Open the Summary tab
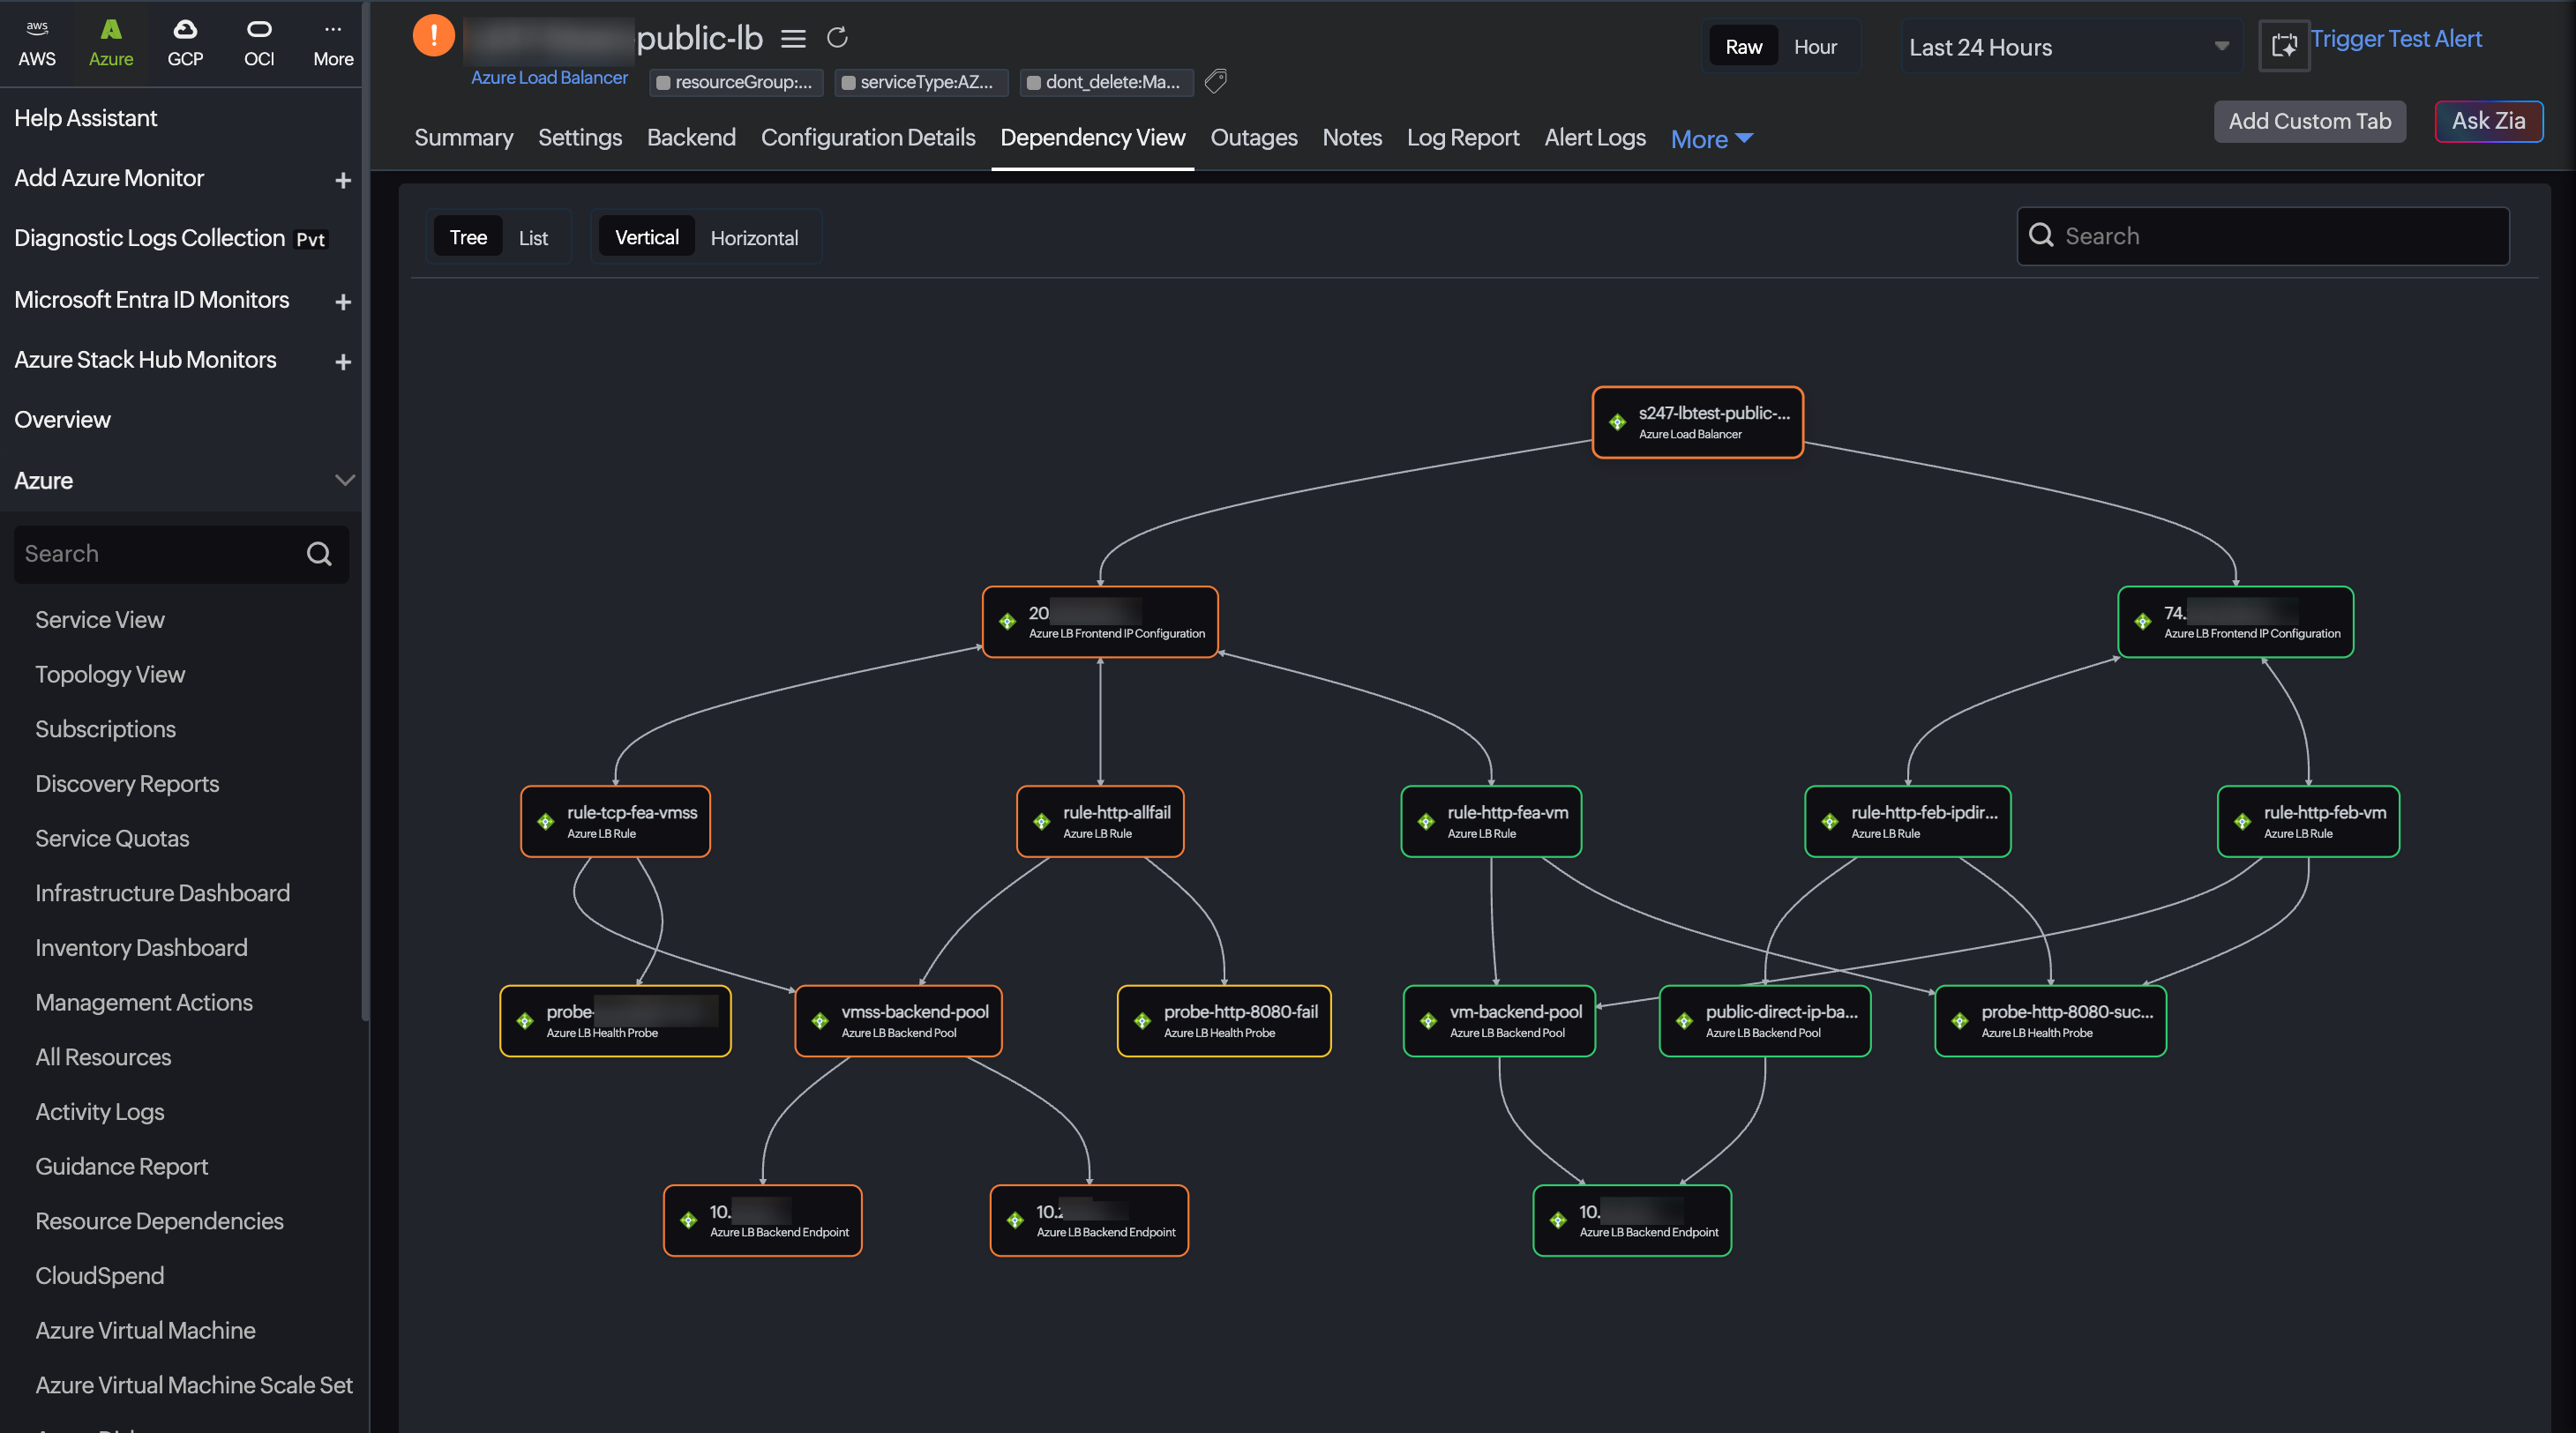The image size is (2576, 1433). [x=464, y=137]
